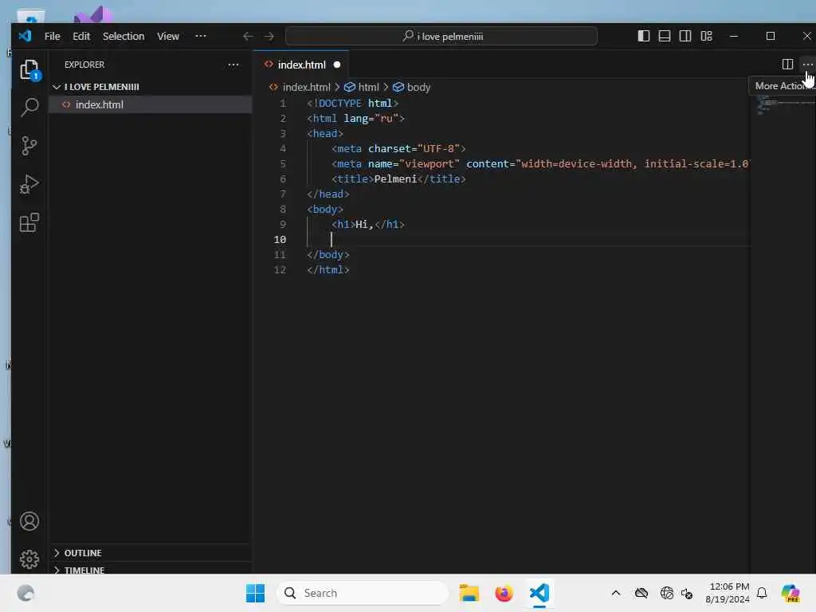This screenshot has width=816, height=612.
Task: Open the Edit menu
Action: 81,36
